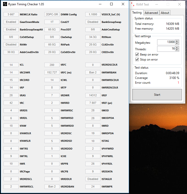Decrease Megabytes value with down arrow

177,43
